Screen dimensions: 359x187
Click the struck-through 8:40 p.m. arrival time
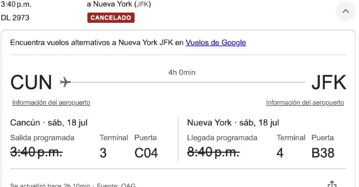point(213,152)
